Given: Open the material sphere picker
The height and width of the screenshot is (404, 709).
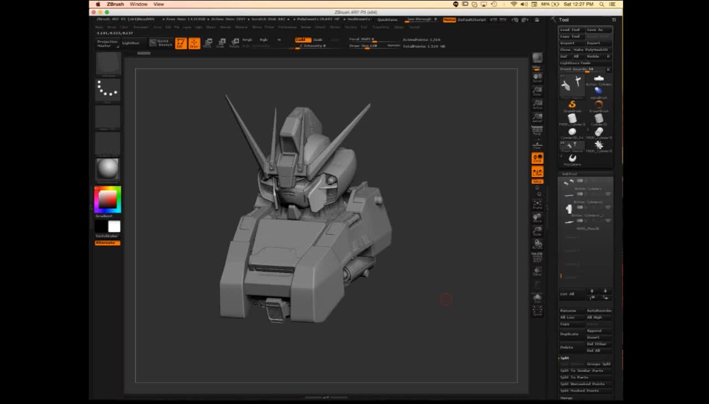Looking at the screenshot, I should pyautogui.click(x=108, y=170).
